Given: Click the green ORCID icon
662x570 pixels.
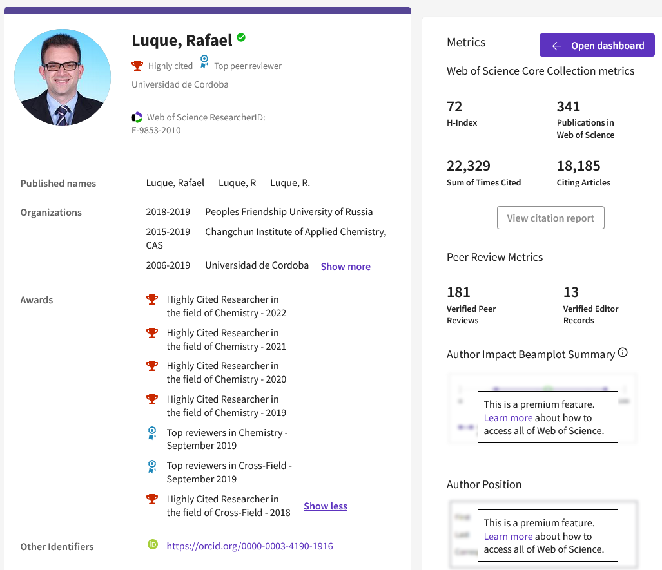Looking at the screenshot, I should click(153, 545).
